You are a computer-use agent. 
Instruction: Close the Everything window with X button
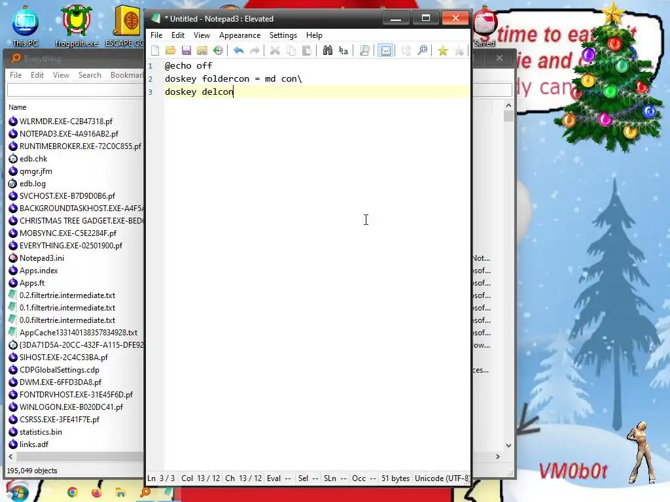tap(499, 58)
